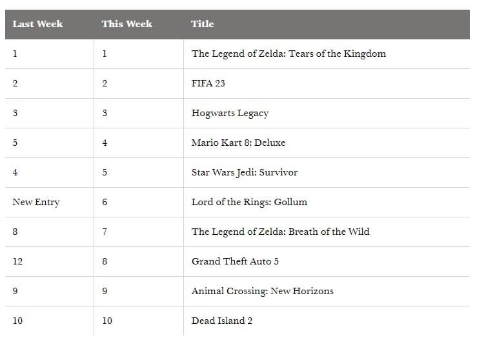This screenshot has width=486, height=349.
Task: Click Lord of the Rings: Gollum
Action: coord(249,202)
